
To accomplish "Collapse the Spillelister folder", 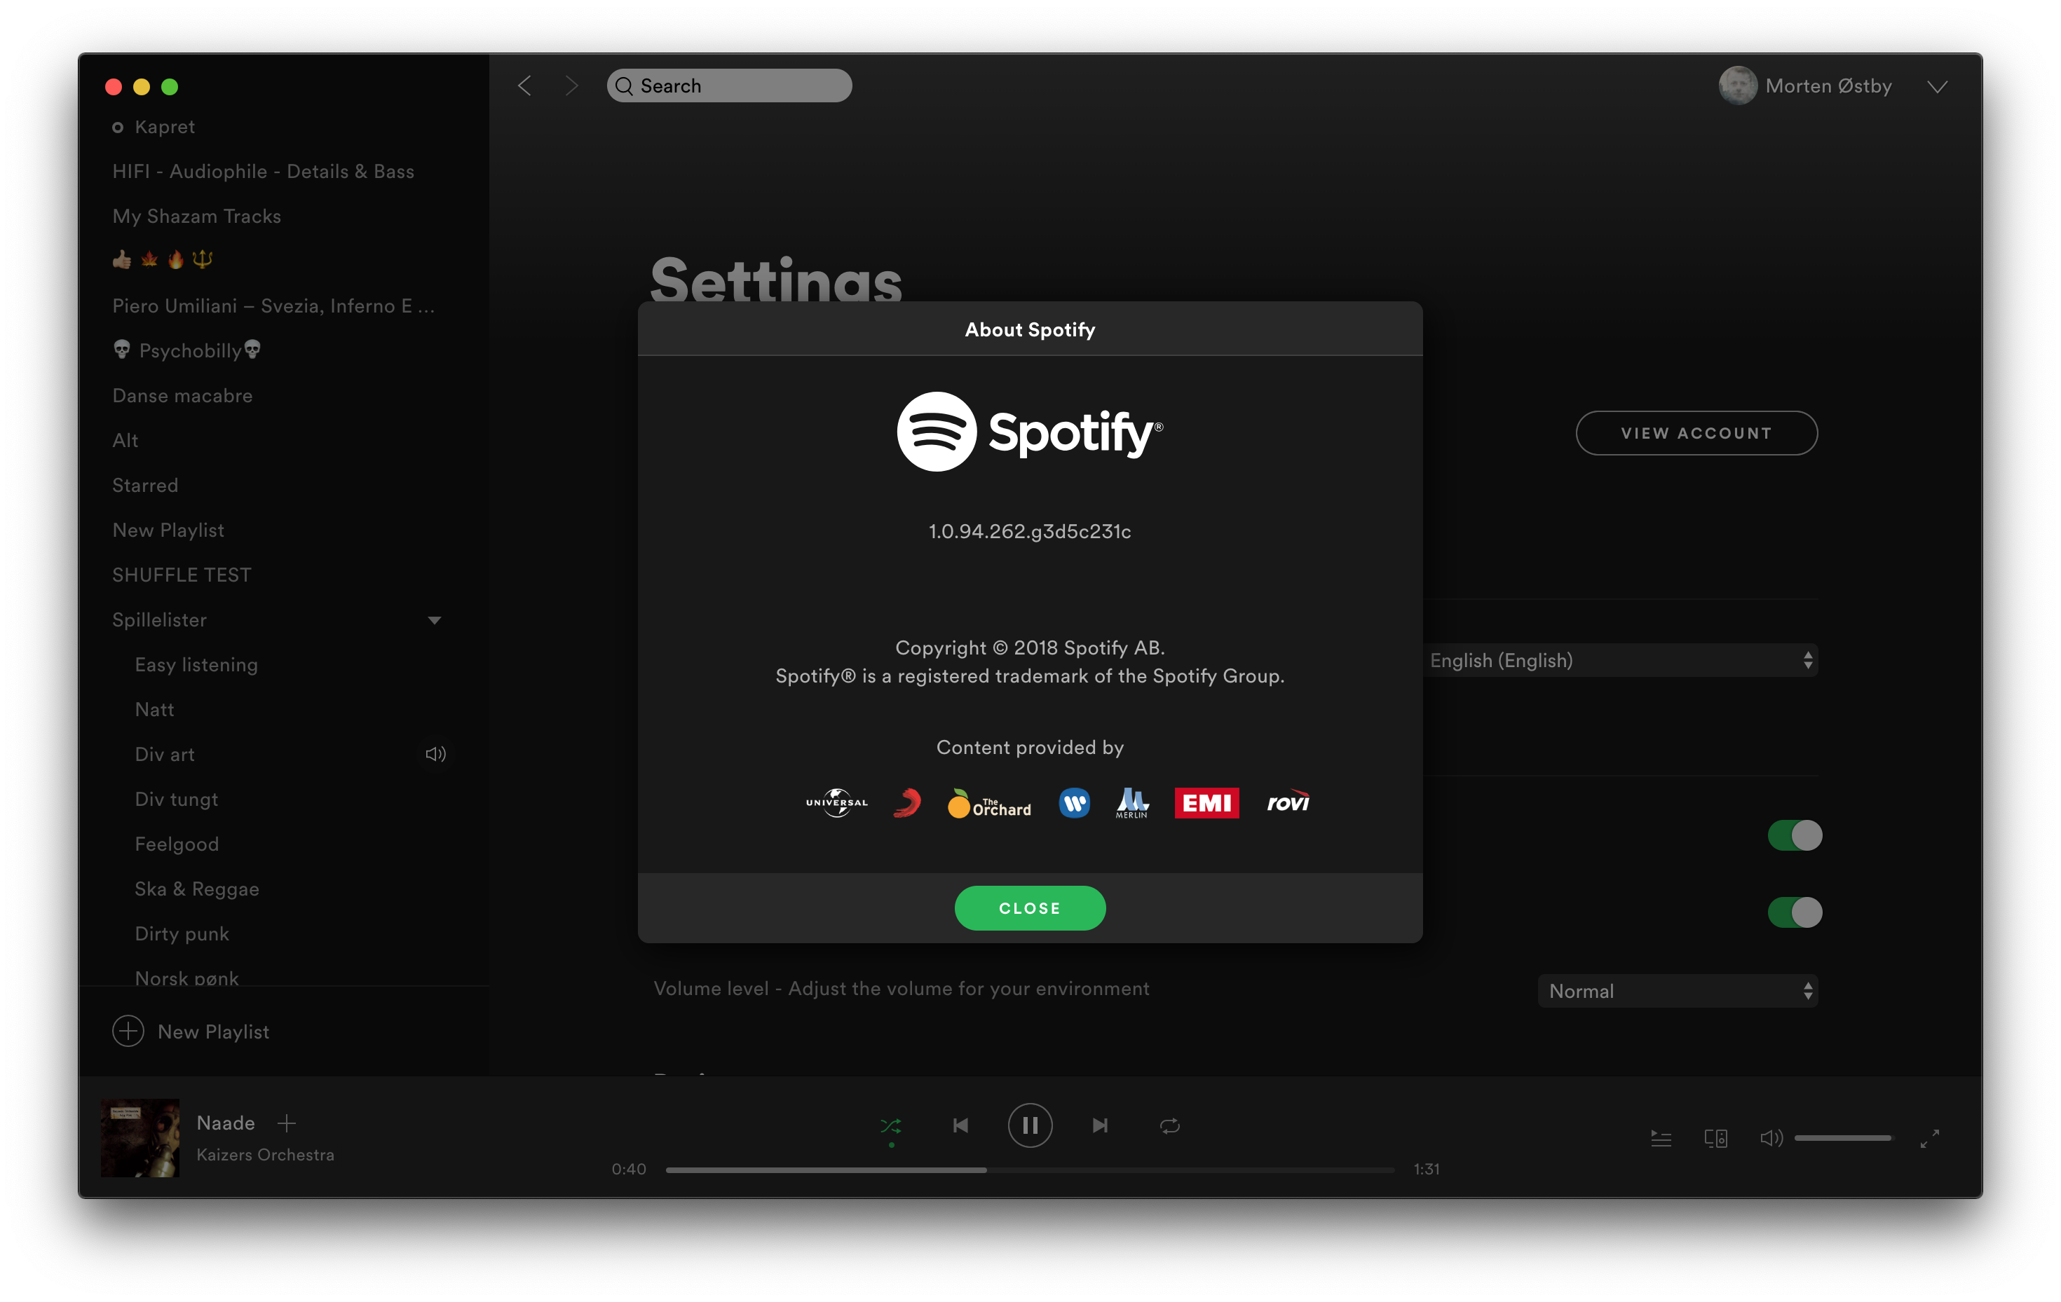I will pyautogui.click(x=434, y=620).
